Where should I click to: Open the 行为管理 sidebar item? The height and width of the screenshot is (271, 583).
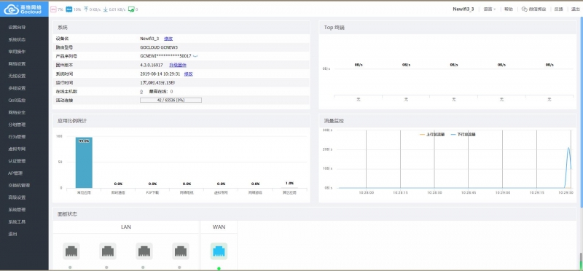17,136
